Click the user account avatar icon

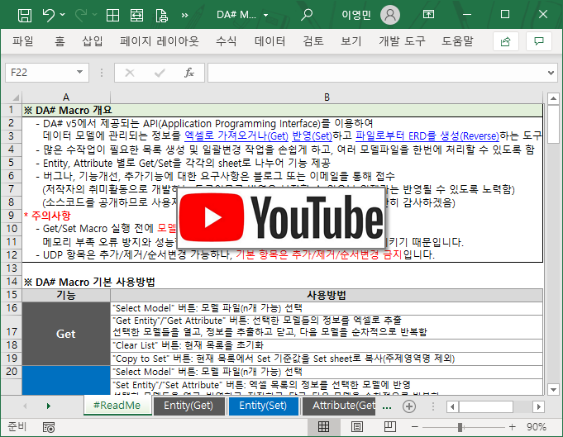point(390,15)
